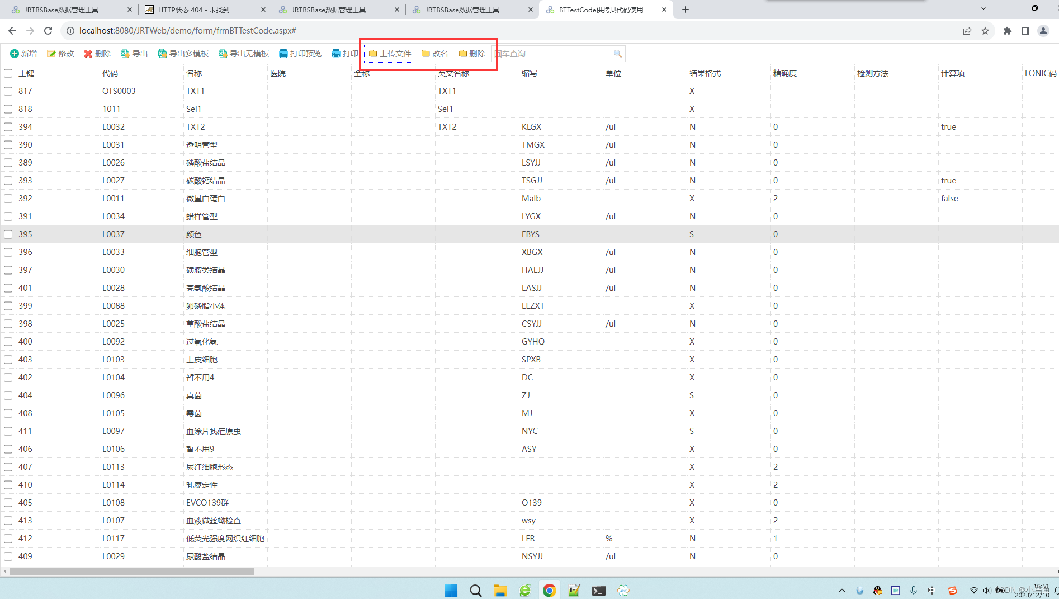This screenshot has height=599, width=1059.
Task: Toggle the browser side panel icon
Action: (1025, 31)
